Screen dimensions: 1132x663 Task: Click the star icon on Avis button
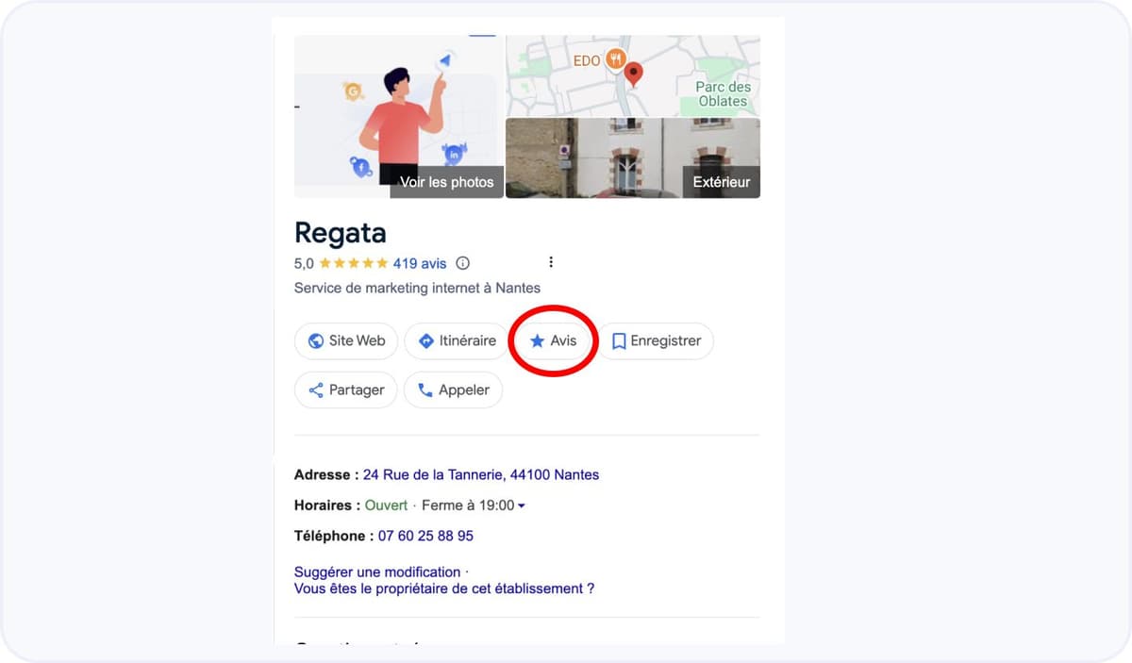pos(537,341)
